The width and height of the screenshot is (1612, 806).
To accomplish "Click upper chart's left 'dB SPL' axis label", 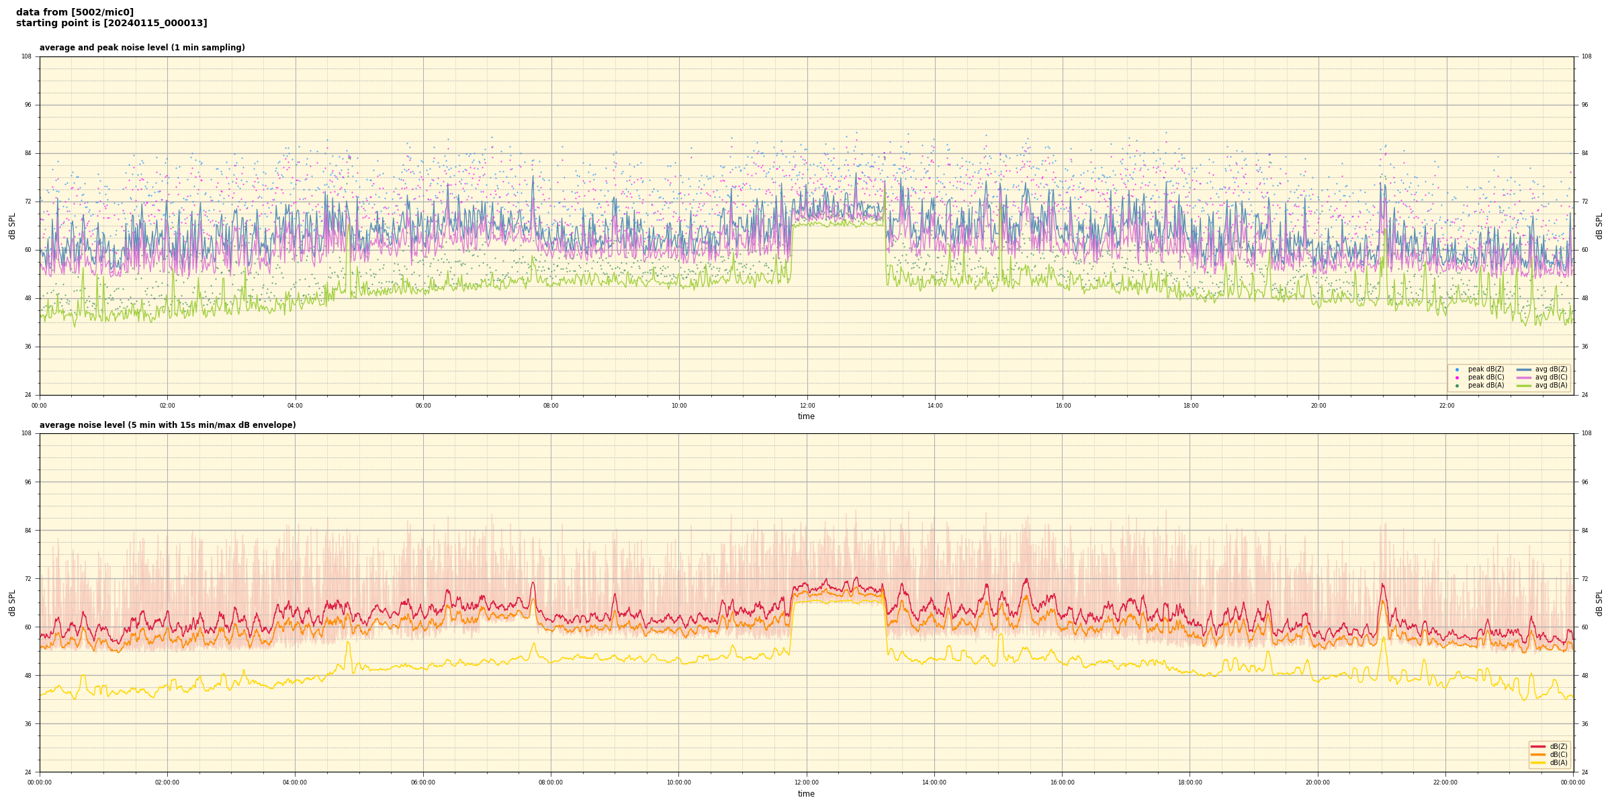I will (x=12, y=226).
